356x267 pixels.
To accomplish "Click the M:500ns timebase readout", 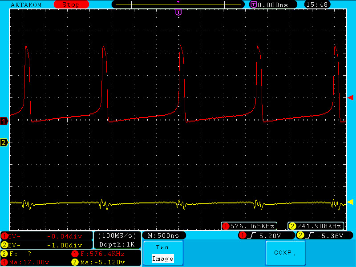I will pos(163,235).
